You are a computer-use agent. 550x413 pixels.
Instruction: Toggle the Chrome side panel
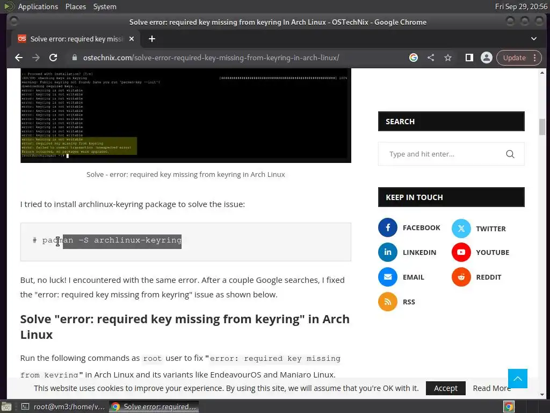pyautogui.click(x=469, y=58)
